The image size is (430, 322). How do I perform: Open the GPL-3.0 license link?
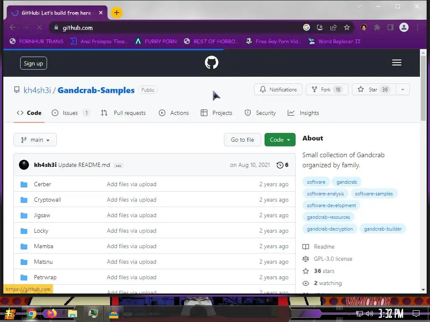coord(327,259)
